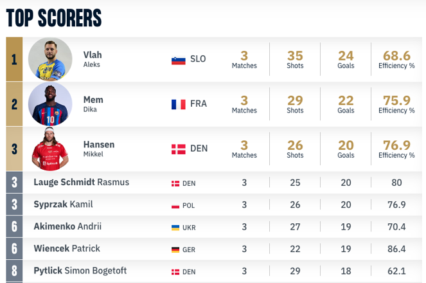This screenshot has width=426, height=283.
Task: Select Hansen Mikkel player name
Action: tap(99, 149)
